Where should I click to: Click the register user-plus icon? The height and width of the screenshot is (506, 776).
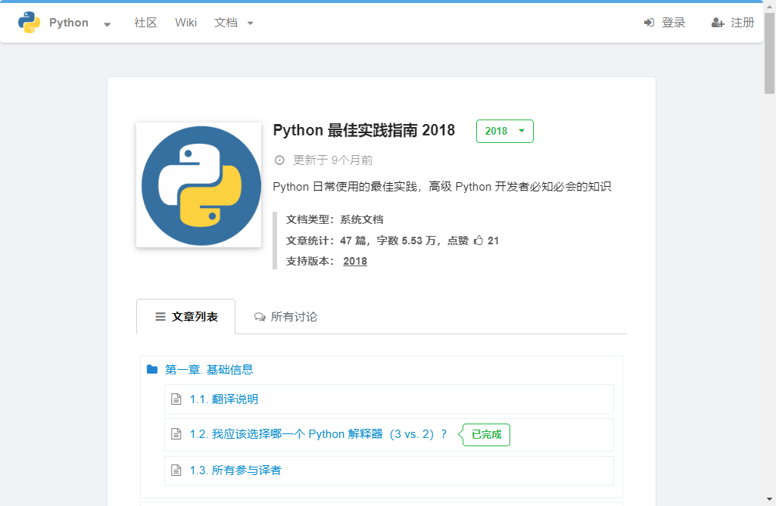click(x=718, y=23)
